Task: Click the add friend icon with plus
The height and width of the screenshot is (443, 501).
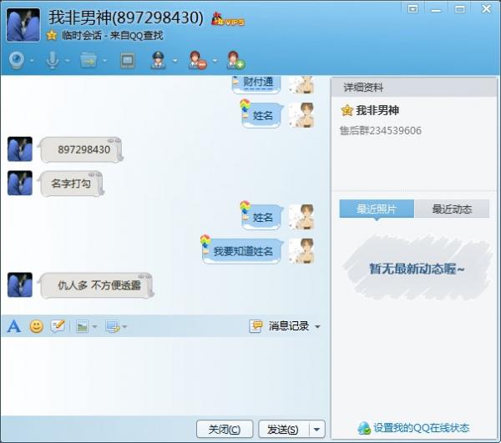Action: coord(235,60)
